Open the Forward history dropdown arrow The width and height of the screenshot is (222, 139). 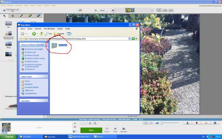click(x=37, y=34)
